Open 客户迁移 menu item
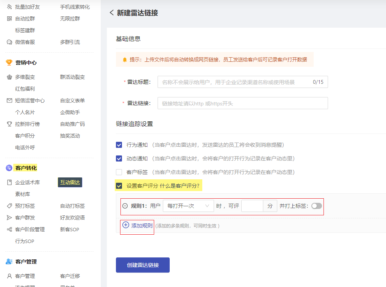The width and height of the screenshot is (386, 287). 70,276
